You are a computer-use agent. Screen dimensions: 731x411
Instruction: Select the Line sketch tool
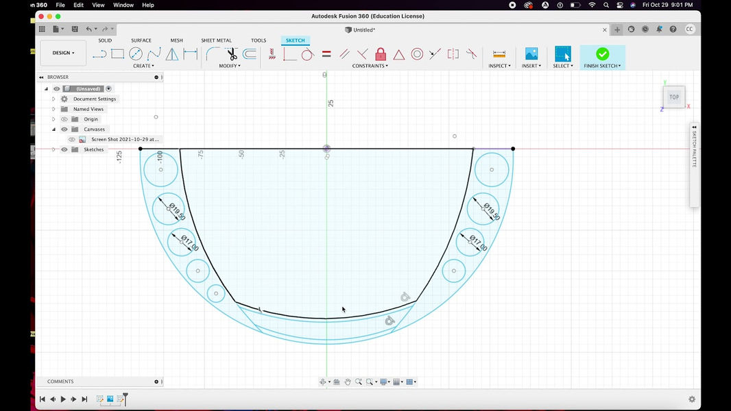(x=99, y=54)
